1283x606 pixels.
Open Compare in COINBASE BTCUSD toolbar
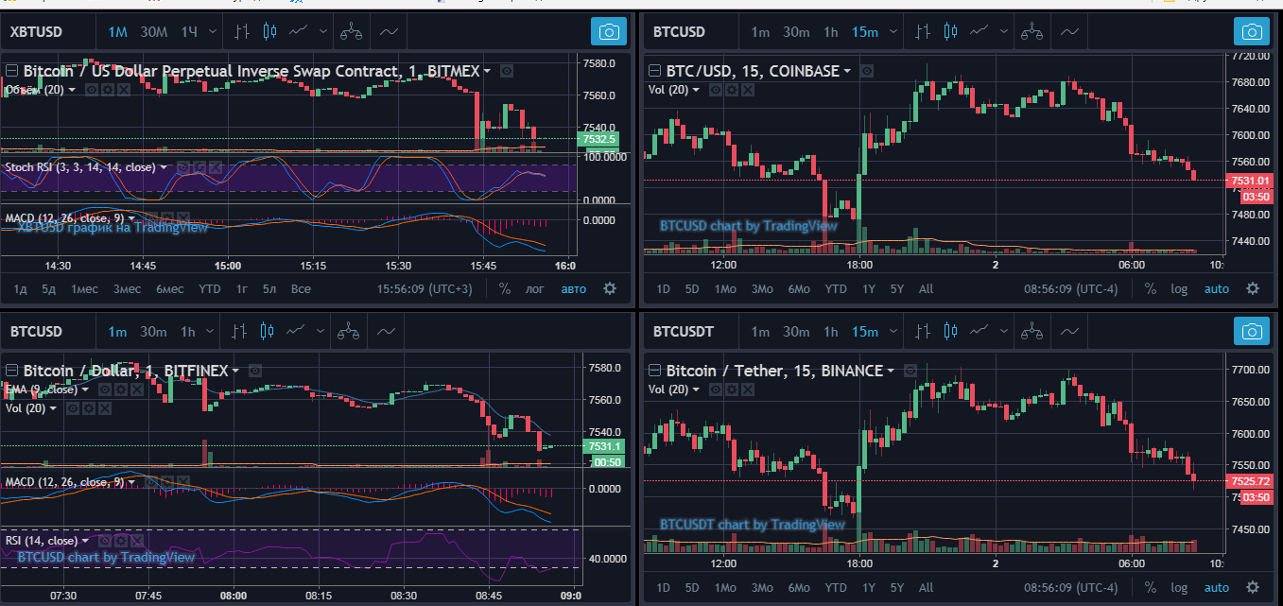pyautogui.click(x=1032, y=31)
